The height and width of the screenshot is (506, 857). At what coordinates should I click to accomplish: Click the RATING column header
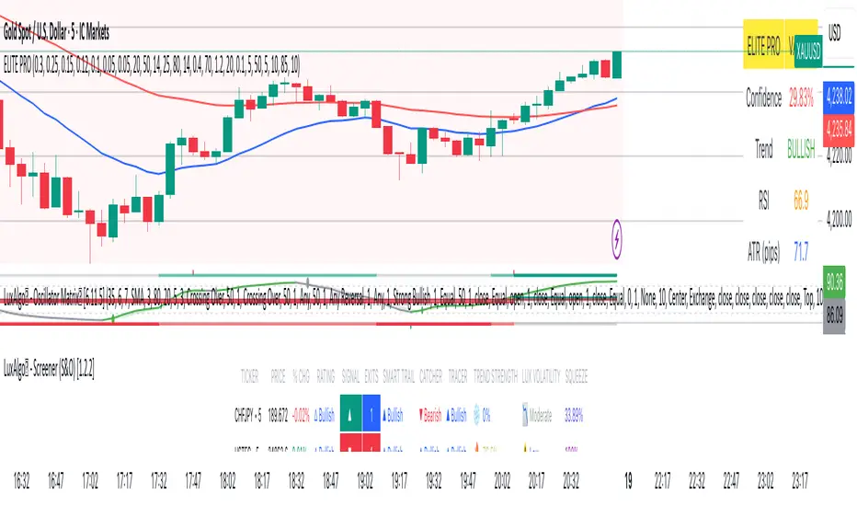pos(326,376)
